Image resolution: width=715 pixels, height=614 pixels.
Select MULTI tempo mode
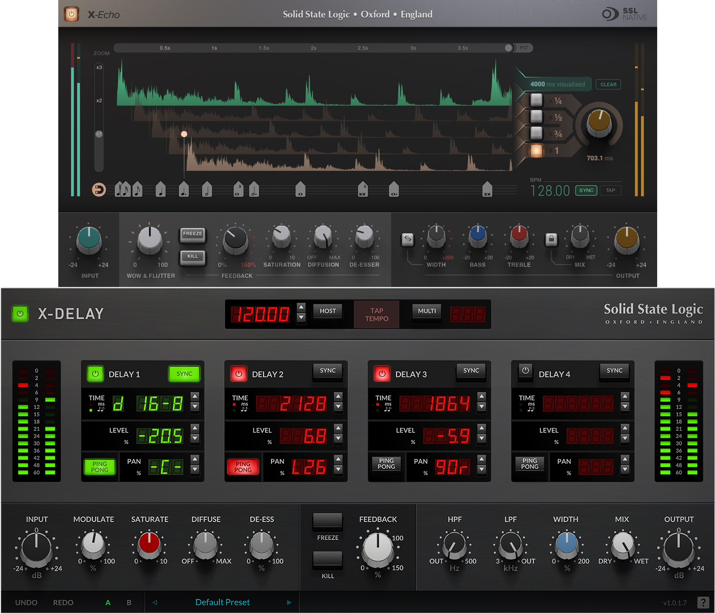click(426, 311)
